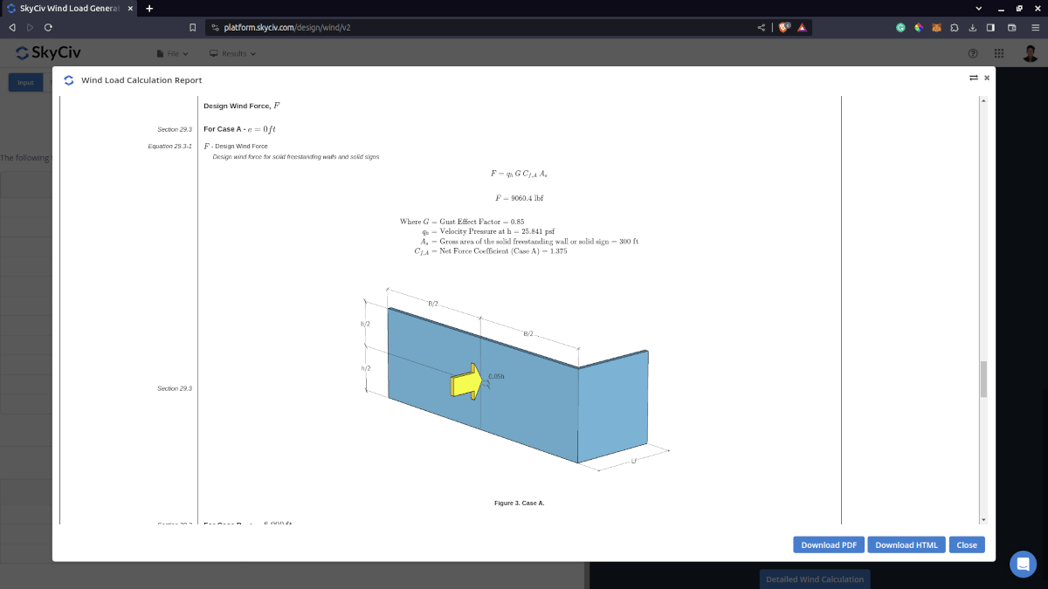This screenshot has width=1048, height=589.
Task: Open the Brave Wallet icon
Action: (1012, 27)
